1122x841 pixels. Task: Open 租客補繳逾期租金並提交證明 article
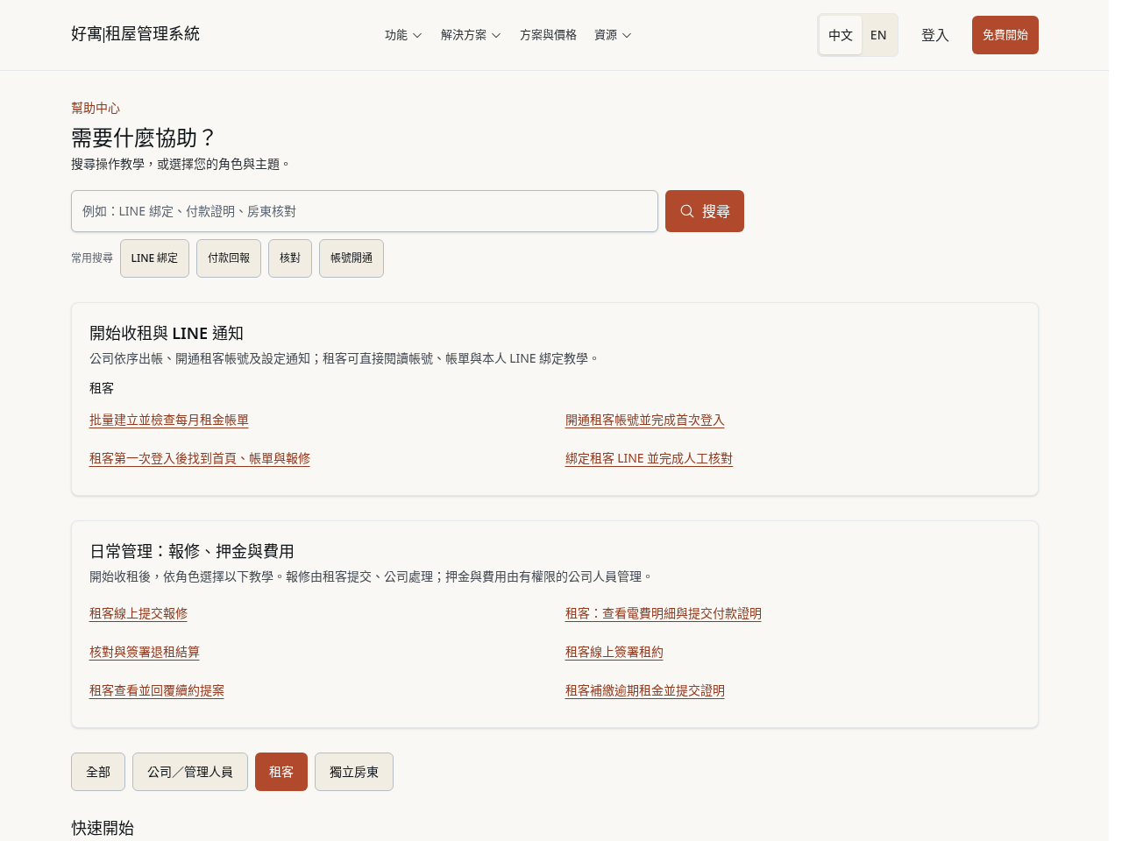pyautogui.click(x=645, y=691)
